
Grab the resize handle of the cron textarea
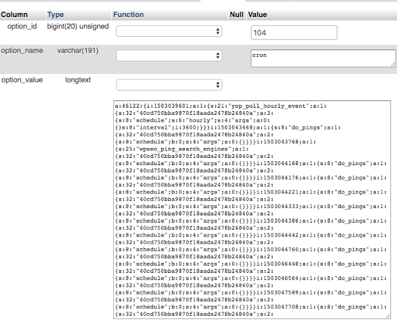click(x=392, y=64)
